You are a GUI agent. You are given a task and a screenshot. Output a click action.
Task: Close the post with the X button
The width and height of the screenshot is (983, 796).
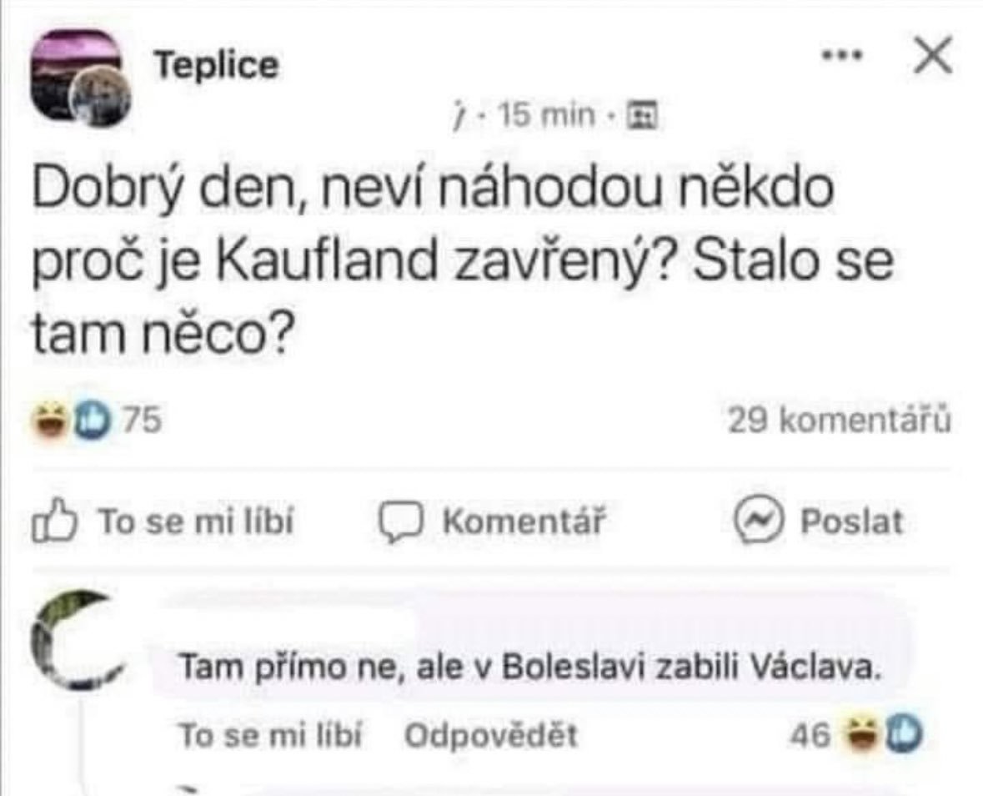tap(931, 58)
